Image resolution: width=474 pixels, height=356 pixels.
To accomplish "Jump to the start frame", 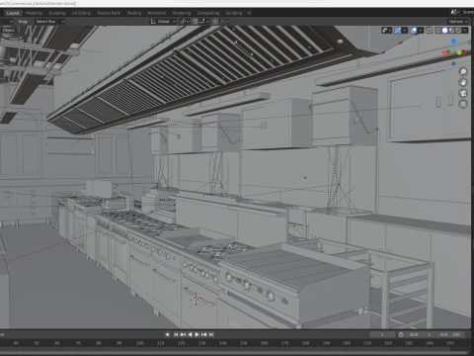I will [x=176, y=334].
